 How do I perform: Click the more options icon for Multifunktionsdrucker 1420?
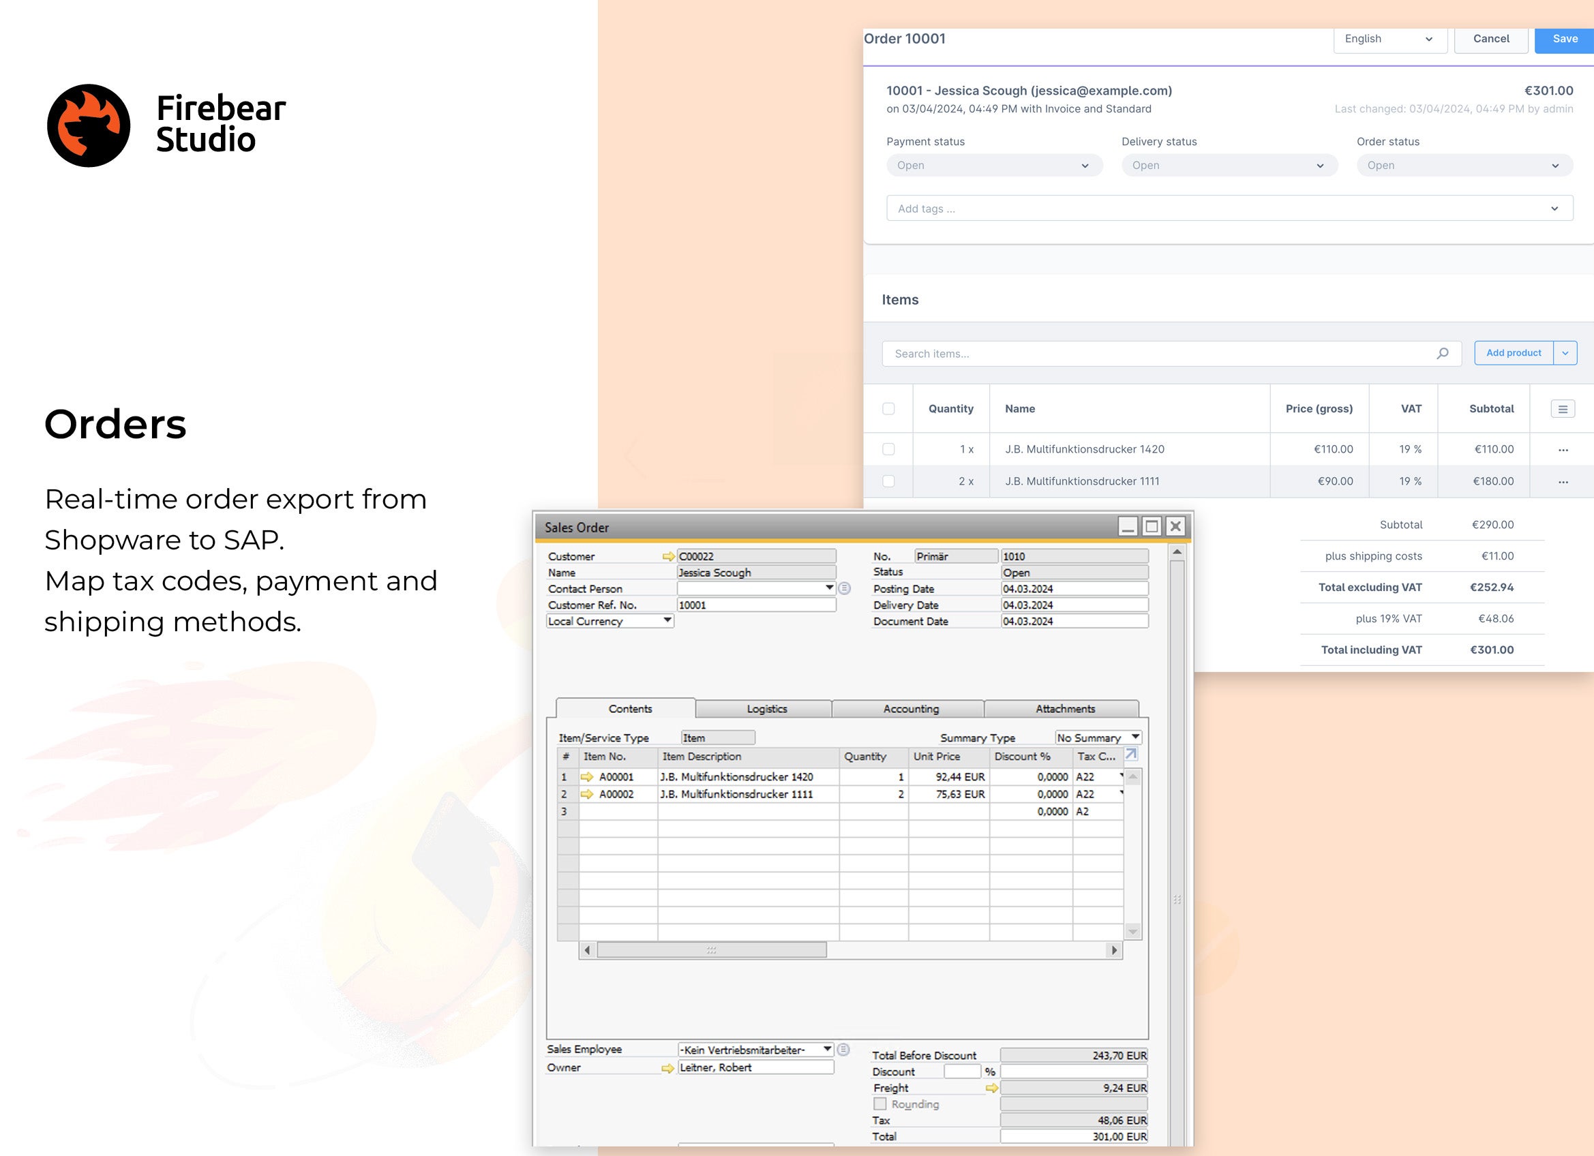click(x=1563, y=448)
